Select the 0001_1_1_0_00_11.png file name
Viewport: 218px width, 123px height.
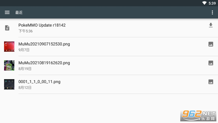39,82
